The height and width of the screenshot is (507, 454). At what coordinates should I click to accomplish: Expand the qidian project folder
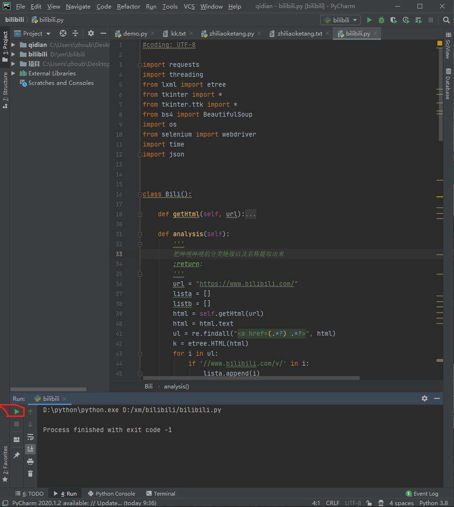tap(13, 45)
